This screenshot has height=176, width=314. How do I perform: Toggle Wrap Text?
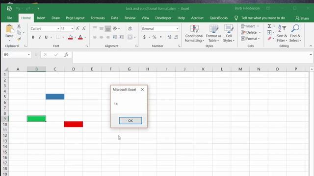click(x=130, y=28)
